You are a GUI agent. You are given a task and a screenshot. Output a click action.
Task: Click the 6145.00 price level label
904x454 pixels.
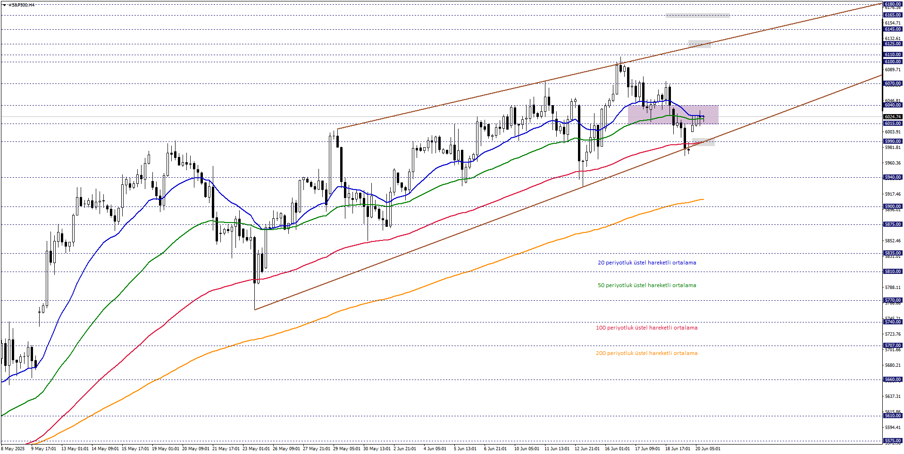click(x=893, y=29)
